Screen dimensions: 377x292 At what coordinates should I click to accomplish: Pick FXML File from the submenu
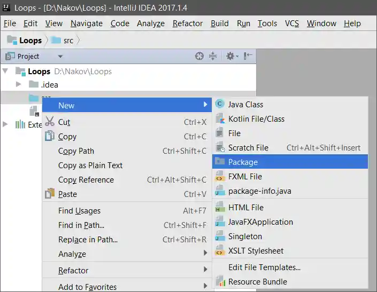245,177
